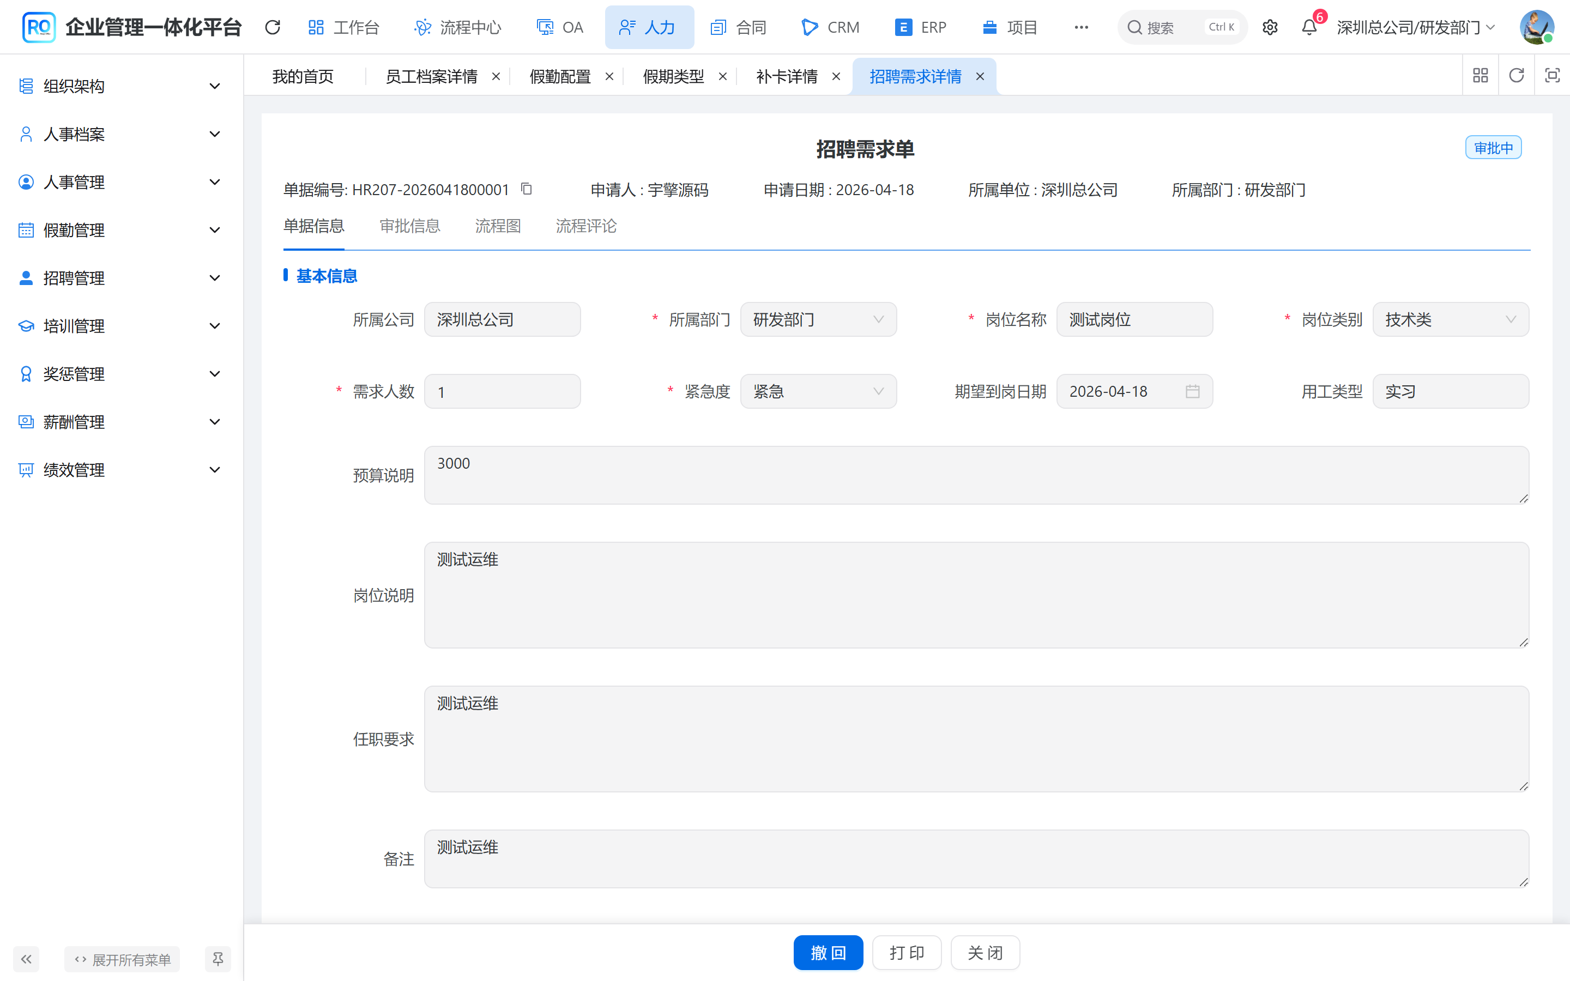Open the 所属部门 研发部门 dropdown

[818, 319]
